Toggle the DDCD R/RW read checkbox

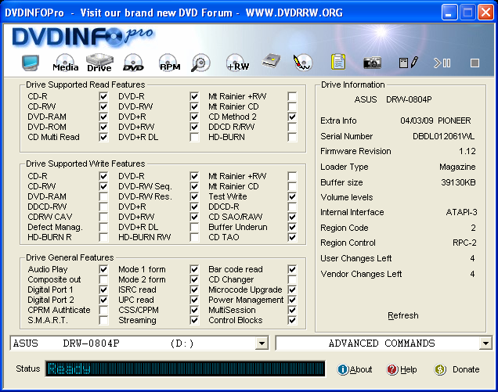coord(292,127)
